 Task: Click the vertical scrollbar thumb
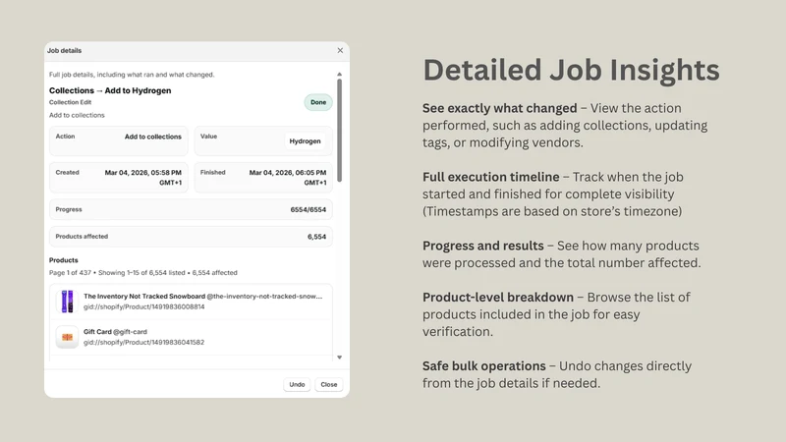(x=339, y=131)
